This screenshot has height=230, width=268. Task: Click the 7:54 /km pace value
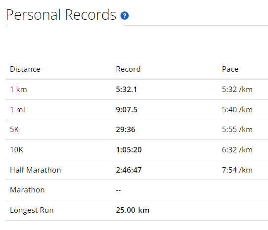[x=237, y=170]
